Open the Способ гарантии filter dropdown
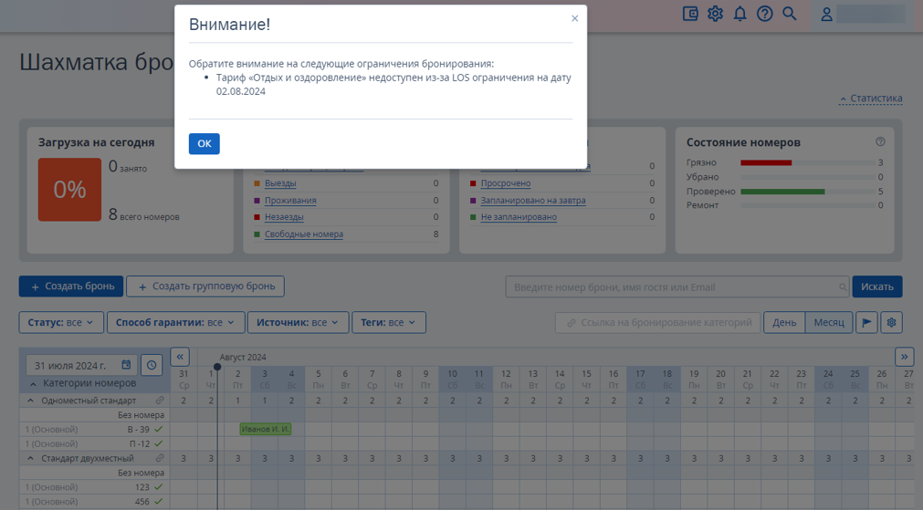923x510 pixels. [175, 322]
